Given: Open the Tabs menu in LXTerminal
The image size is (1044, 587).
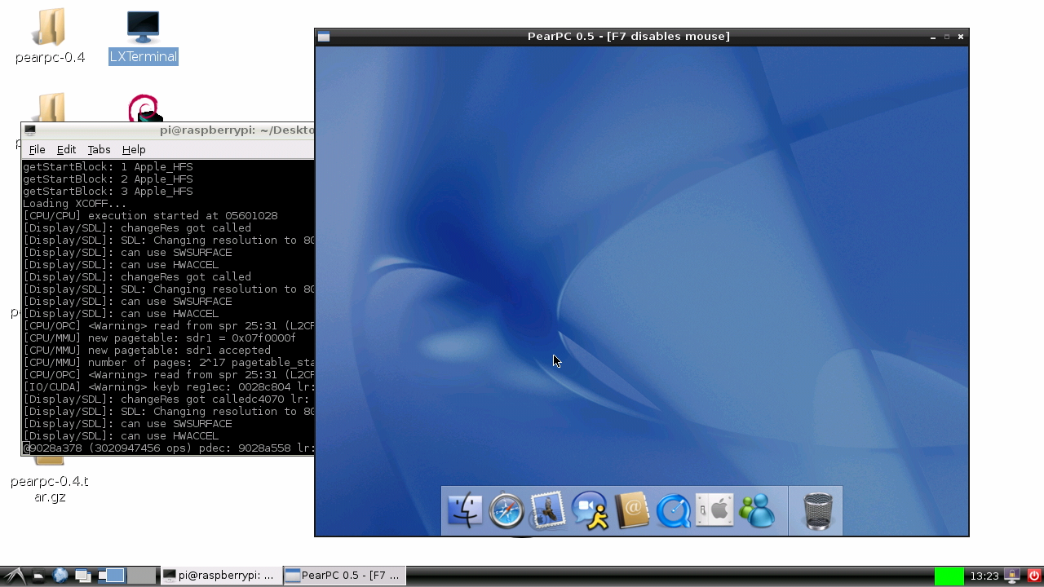Looking at the screenshot, I should click(99, 149).
